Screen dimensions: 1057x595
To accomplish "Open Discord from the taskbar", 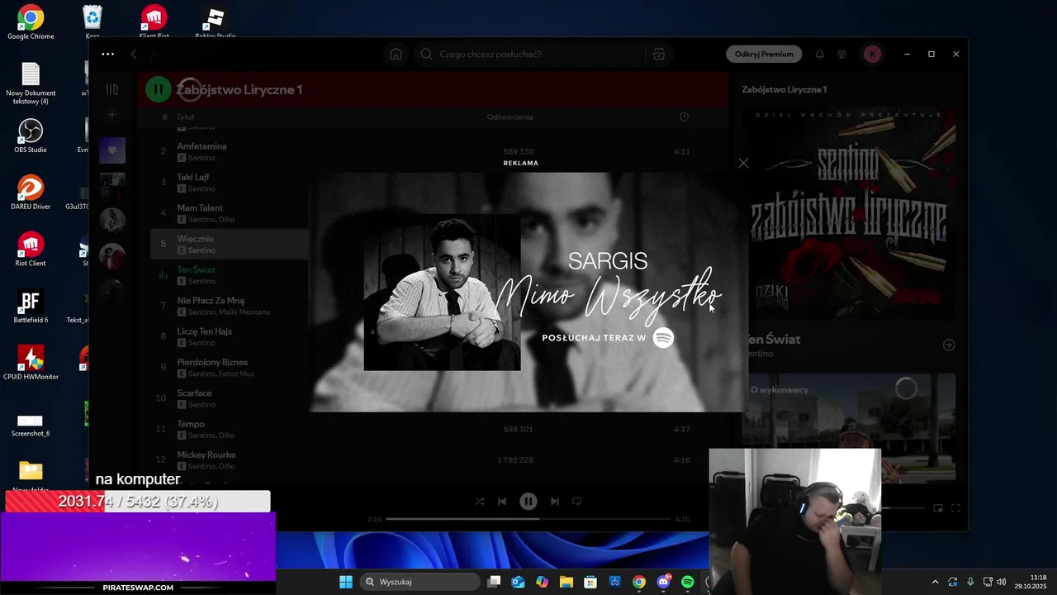I will click(x=663, y=582).
